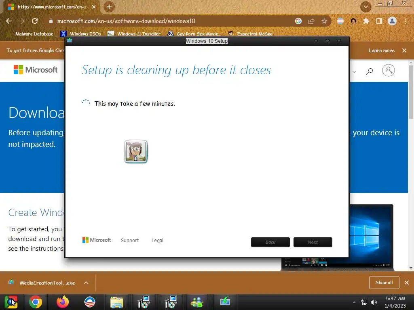Click the second installer disc taskbar icon

[x=171, y=302]
